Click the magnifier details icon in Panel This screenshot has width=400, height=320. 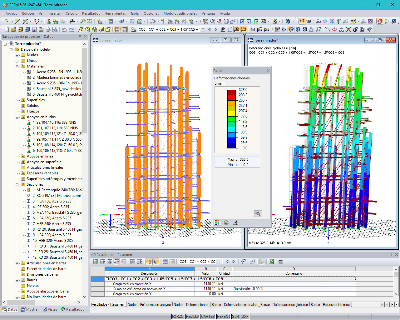point(258,213)
